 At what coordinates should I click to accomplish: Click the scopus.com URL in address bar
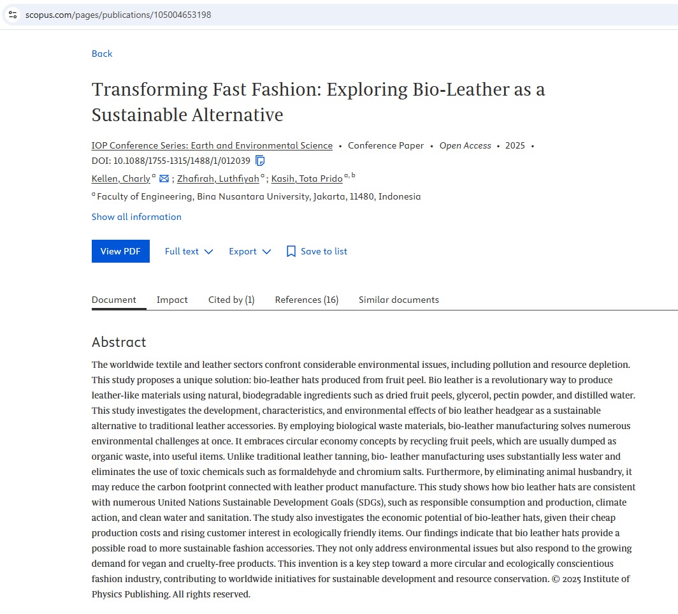point(119,15)
